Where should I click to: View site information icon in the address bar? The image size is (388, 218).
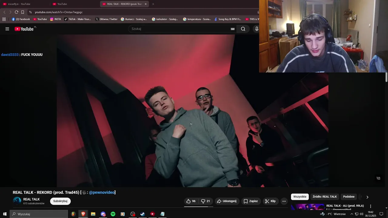click(x=30, y=12)
